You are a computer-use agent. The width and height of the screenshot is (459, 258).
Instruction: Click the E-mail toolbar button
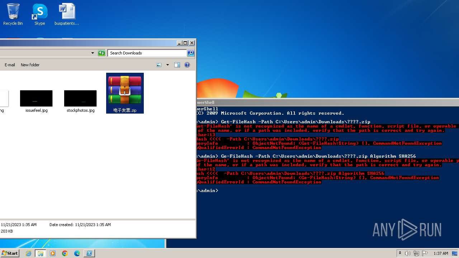point(10,65)
